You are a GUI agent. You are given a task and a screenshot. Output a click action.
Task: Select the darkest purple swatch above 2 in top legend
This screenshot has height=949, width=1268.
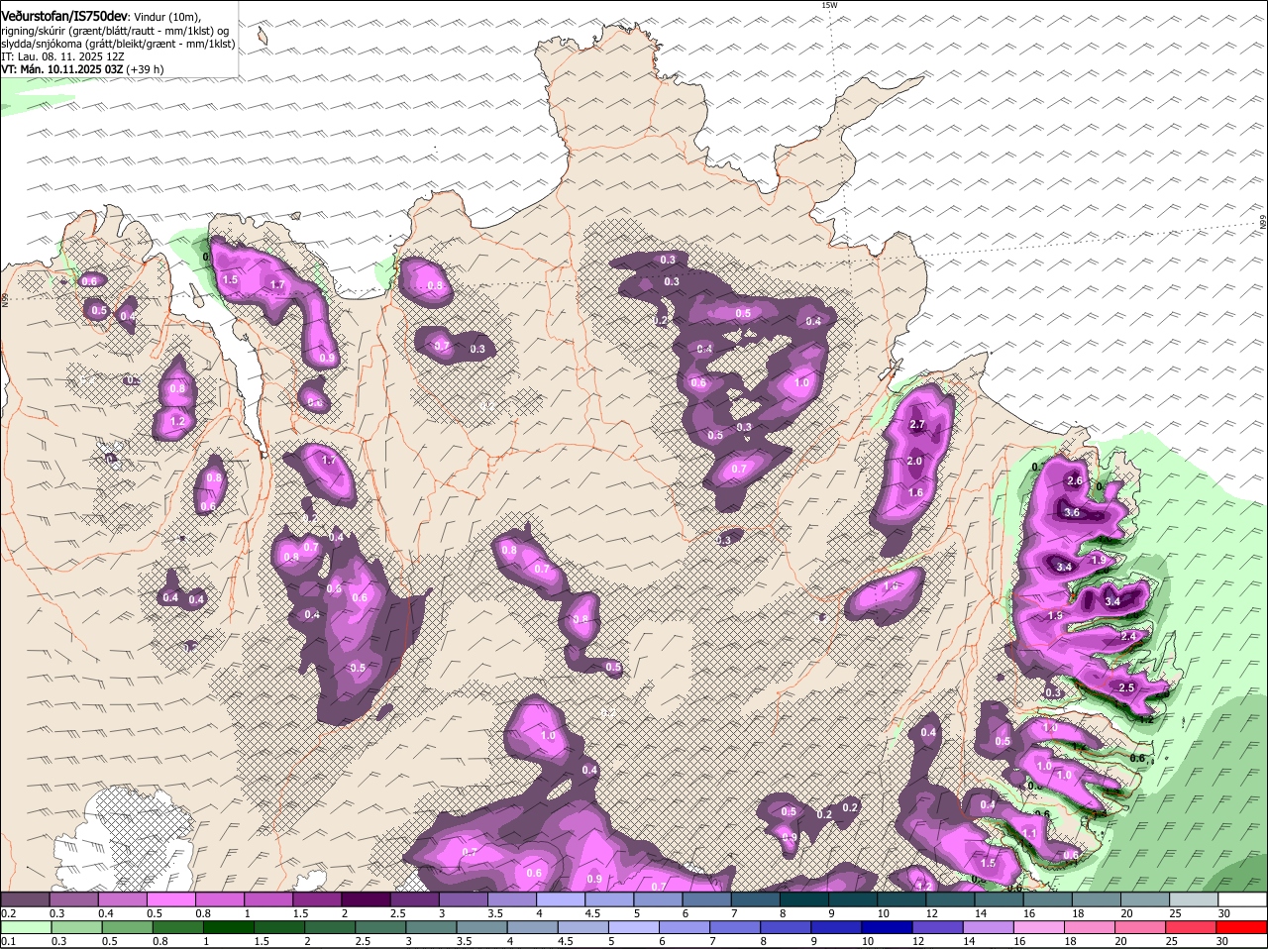[366, 898]
